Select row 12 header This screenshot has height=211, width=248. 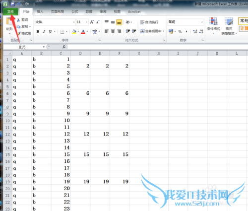pyautogui.click(x=7, y=134)
